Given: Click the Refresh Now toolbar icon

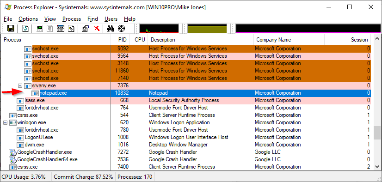Looking at the screenshot, I should [x=25, y=29].
